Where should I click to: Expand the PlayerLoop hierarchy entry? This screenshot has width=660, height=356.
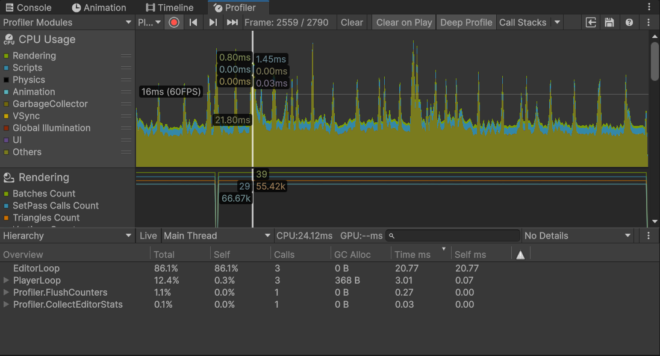(x=7, y=280)
